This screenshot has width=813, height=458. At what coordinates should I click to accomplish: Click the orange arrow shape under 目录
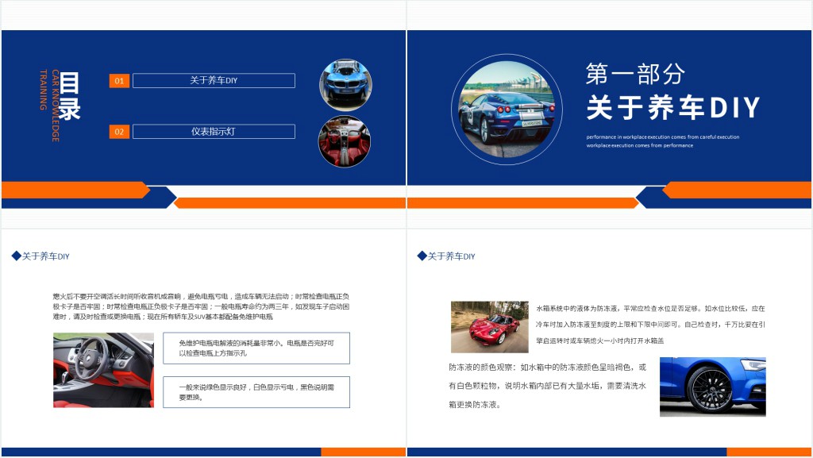coord(75,190)
